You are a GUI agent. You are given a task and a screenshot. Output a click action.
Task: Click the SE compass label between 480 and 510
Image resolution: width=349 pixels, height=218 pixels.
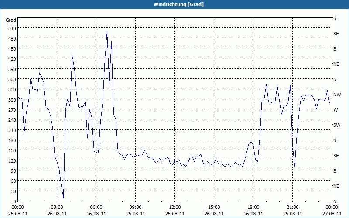point(336,34)
